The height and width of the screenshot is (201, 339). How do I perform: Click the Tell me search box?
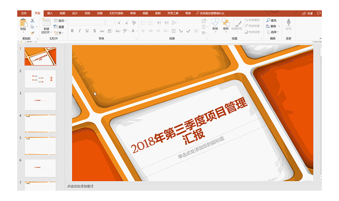(x=210, y=13)
